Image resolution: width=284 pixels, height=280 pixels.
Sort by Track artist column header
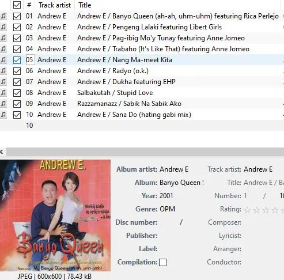pos(55,5)
